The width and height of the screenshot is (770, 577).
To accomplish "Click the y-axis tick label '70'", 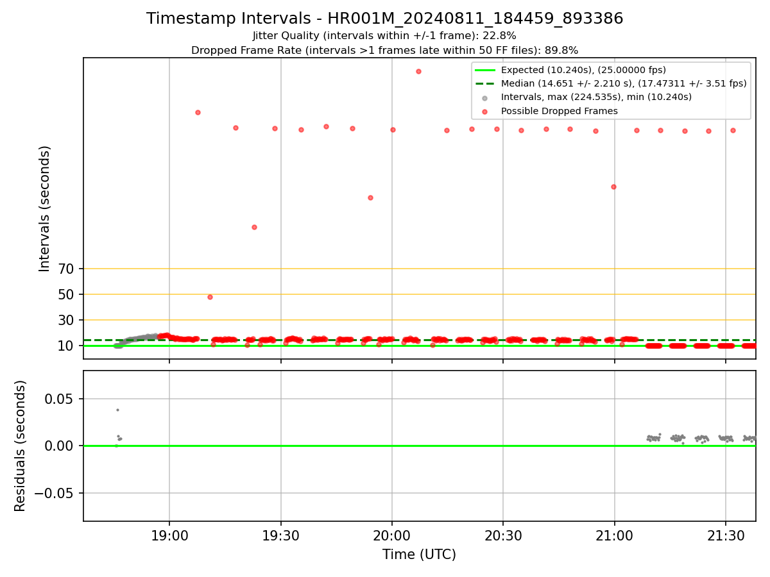I will (67, 269).
